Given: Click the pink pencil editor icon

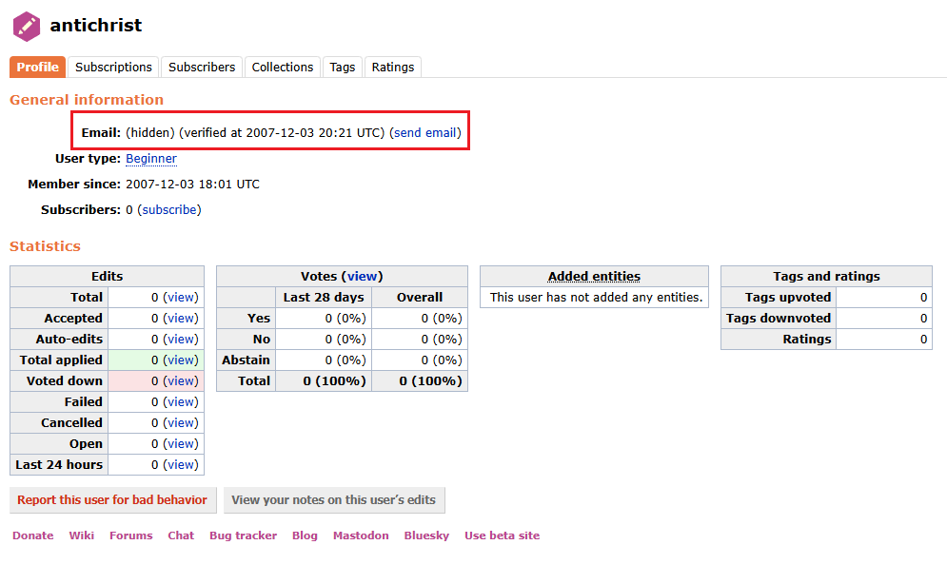Looking at the screenshot, I should click(27, 26).
